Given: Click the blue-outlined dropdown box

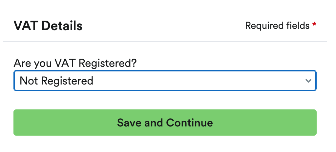Looking at the screenshot, I should [165, 81].
